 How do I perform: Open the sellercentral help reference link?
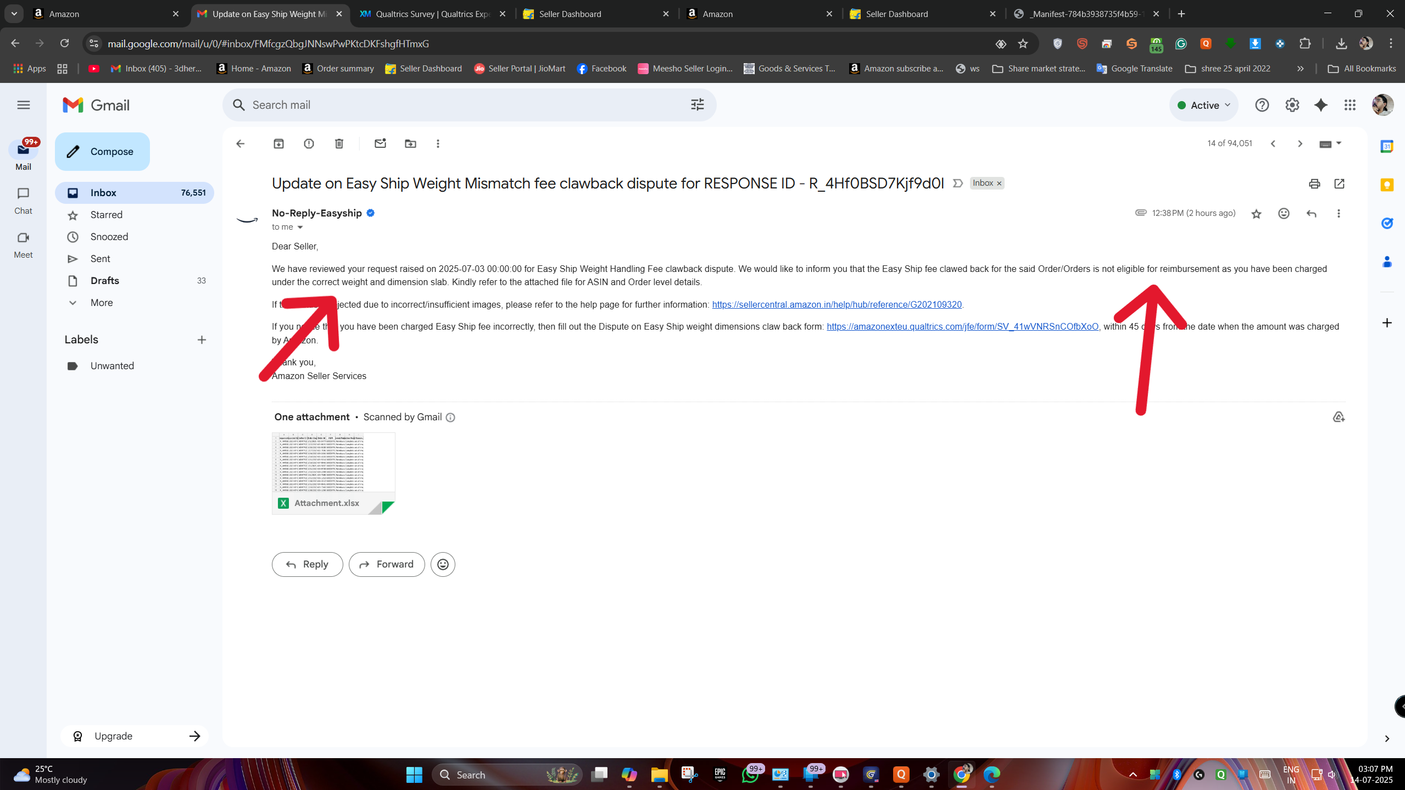tap(837, 304)
